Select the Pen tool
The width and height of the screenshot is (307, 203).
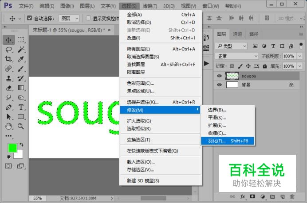(8, 107)
